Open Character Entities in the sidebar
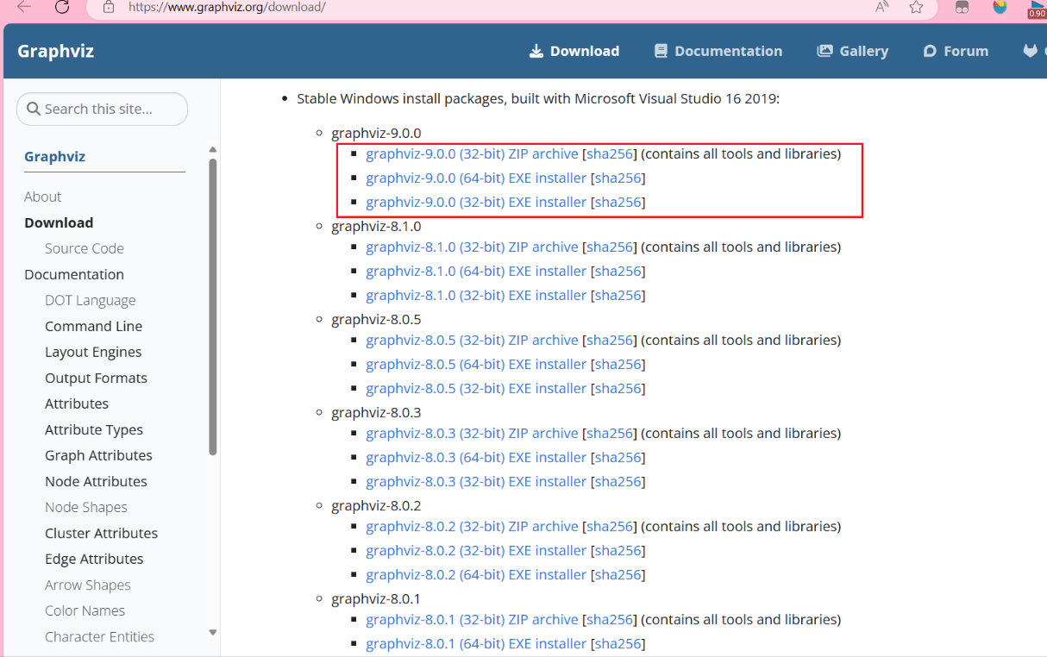 [x=99, y=636]
